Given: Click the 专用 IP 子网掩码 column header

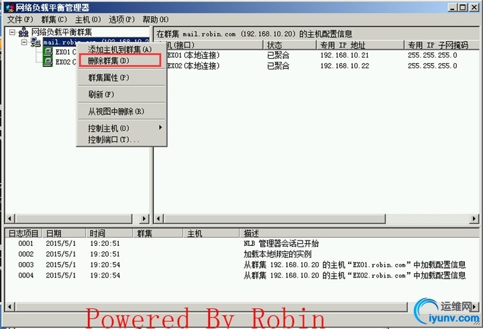Looking at the screenshot, I should 441,46.
